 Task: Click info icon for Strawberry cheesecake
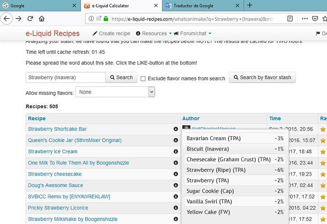click(x=176, y=174)
